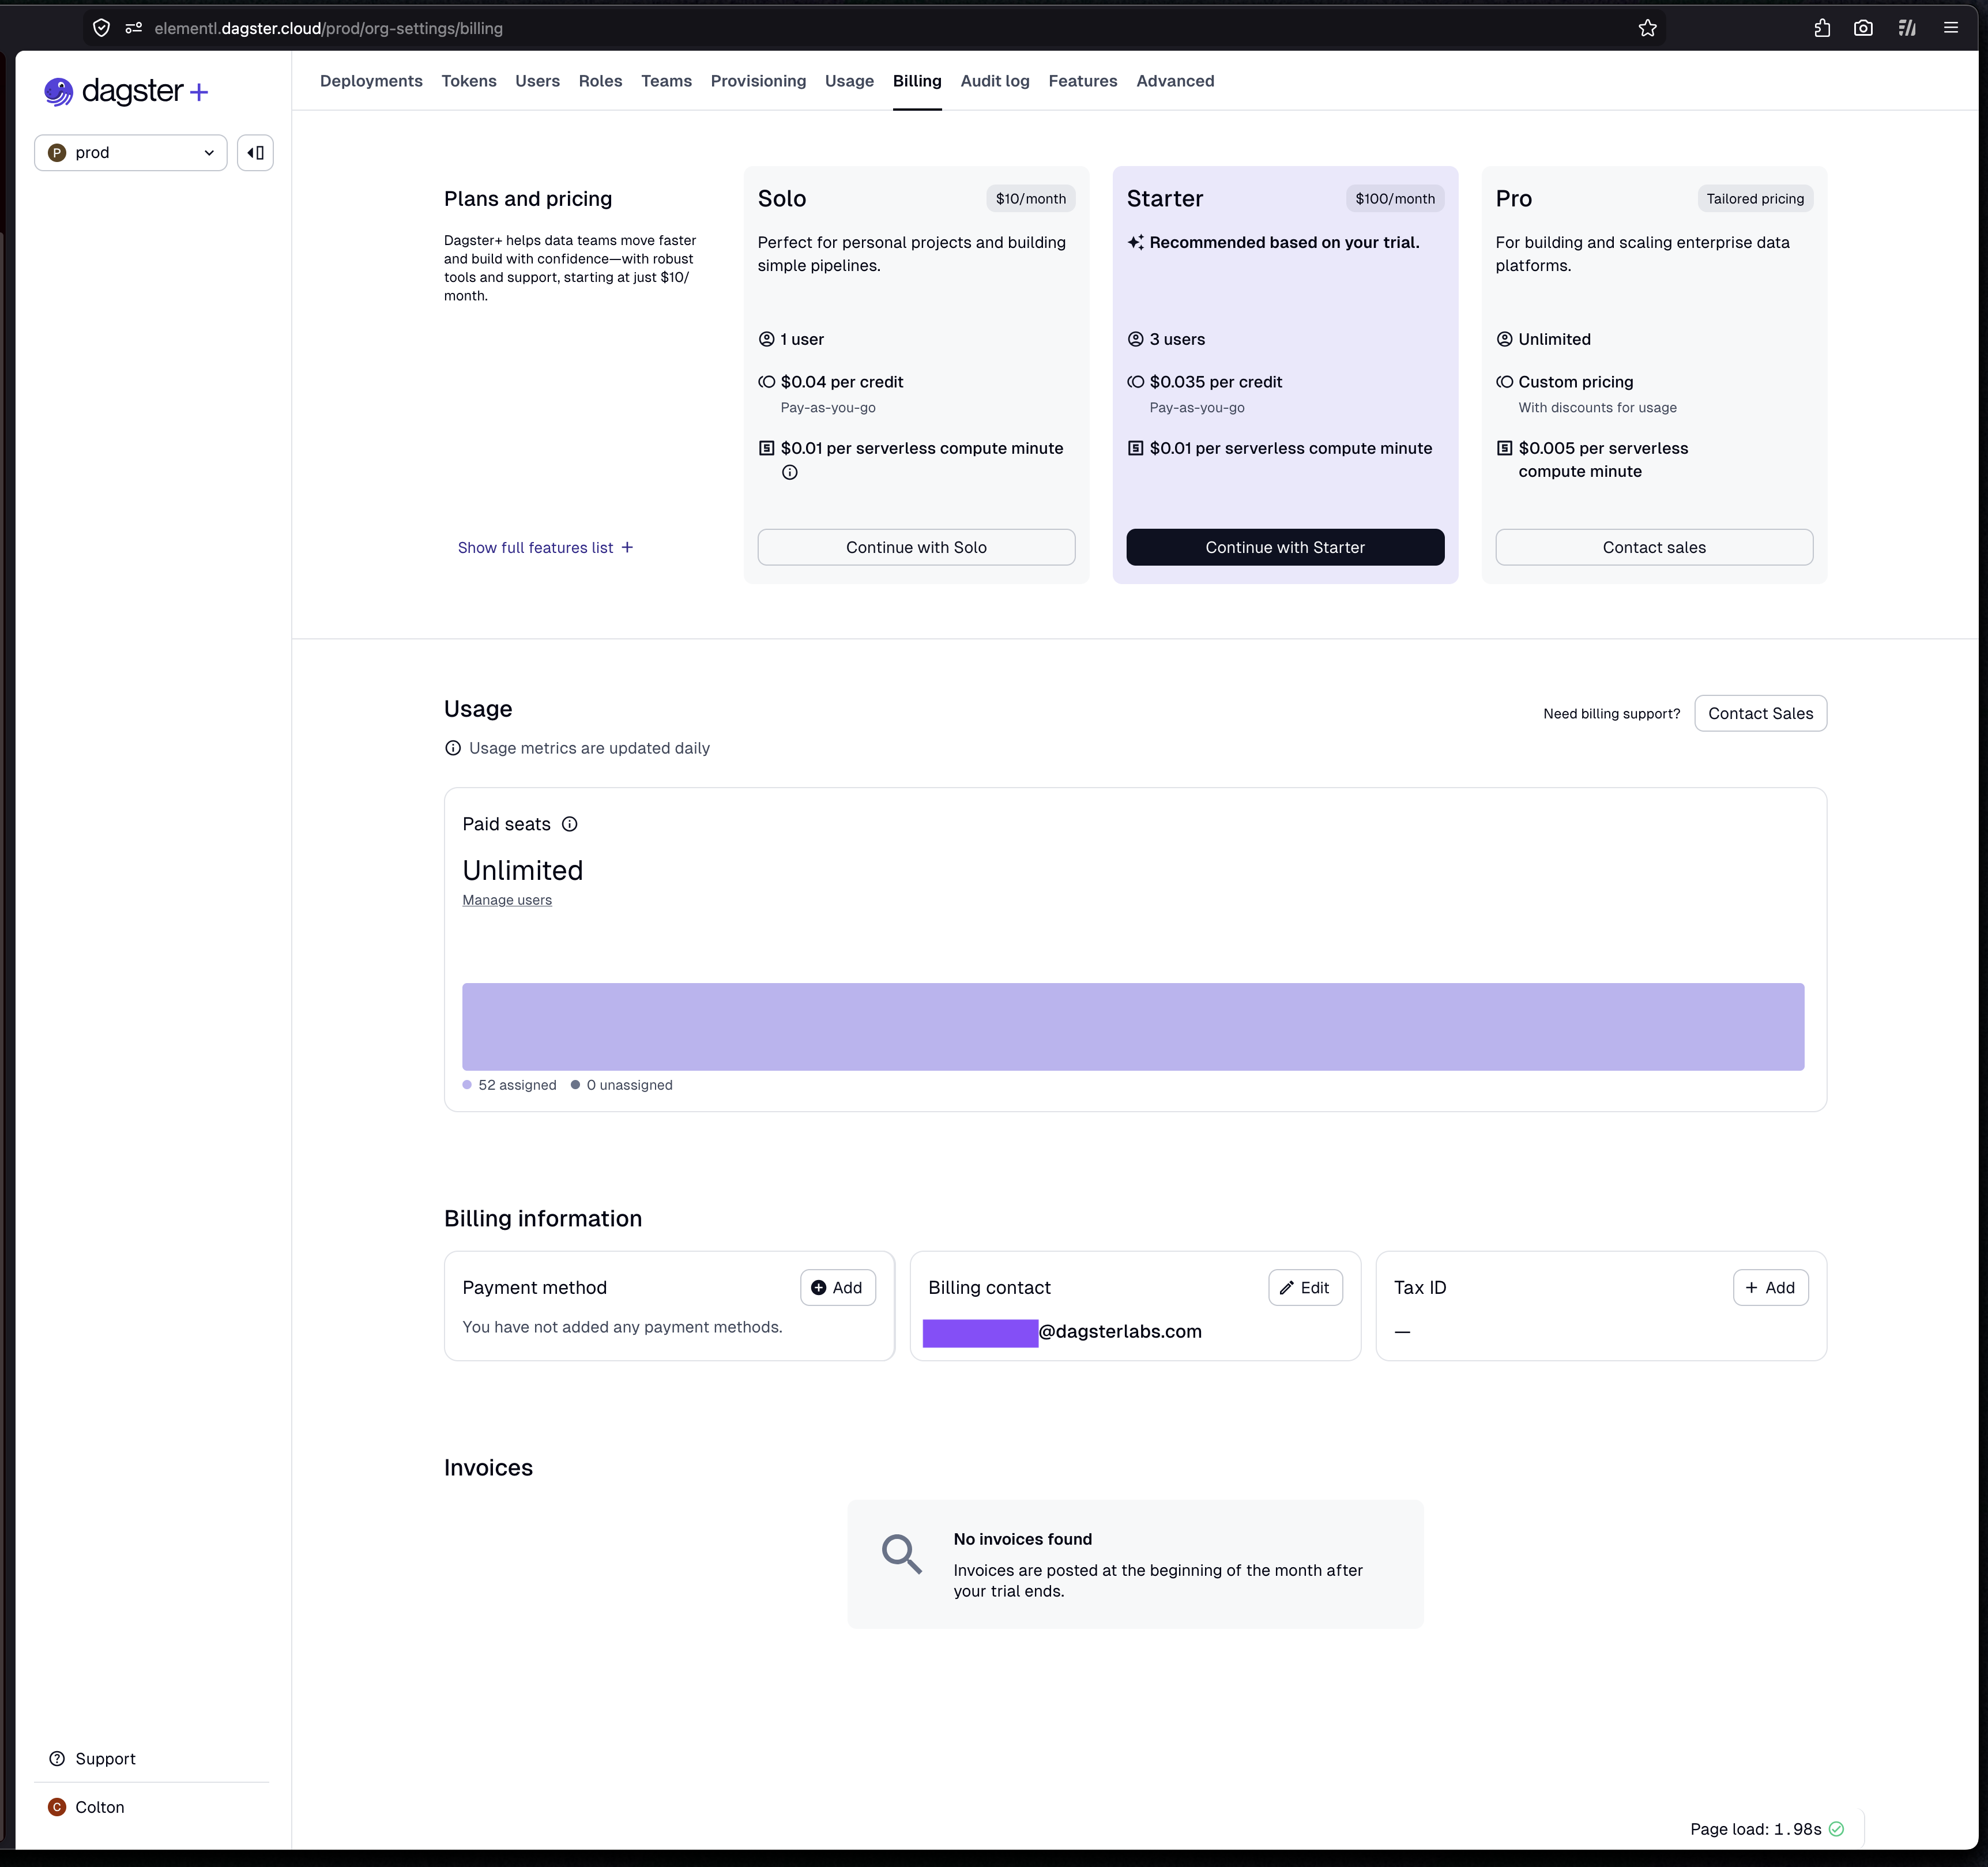This screenshot has width=1988, height=1867.
Task: Click the green page load check icon
Action: click(x=1837, y=1829)
